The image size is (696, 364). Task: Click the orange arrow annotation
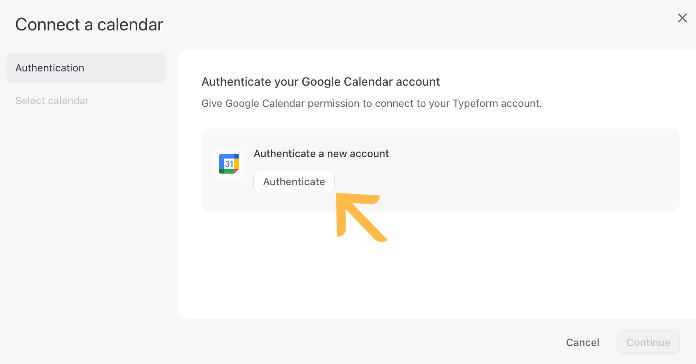point(361,216)
